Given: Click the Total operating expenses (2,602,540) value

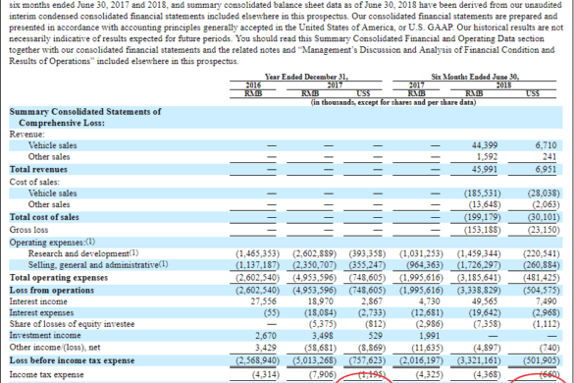Looking at the screenshot, I should click(257, 278).
